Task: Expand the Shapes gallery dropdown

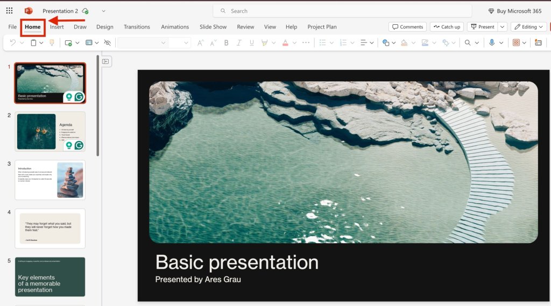Action: [x=394, y=42]
